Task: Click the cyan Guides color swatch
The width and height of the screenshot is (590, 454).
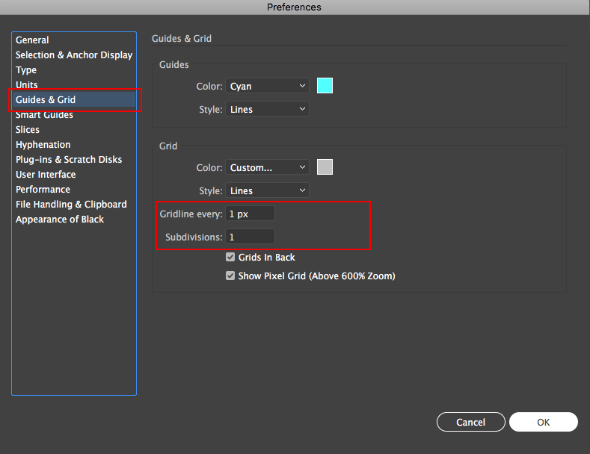Action: point(325,86)
